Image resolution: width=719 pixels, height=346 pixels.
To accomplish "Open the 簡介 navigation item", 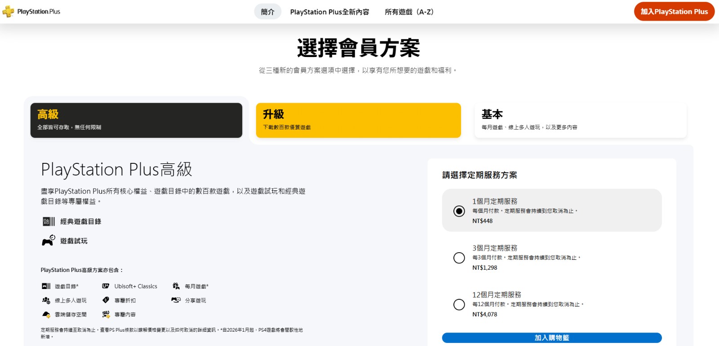I will click(268, 12).
